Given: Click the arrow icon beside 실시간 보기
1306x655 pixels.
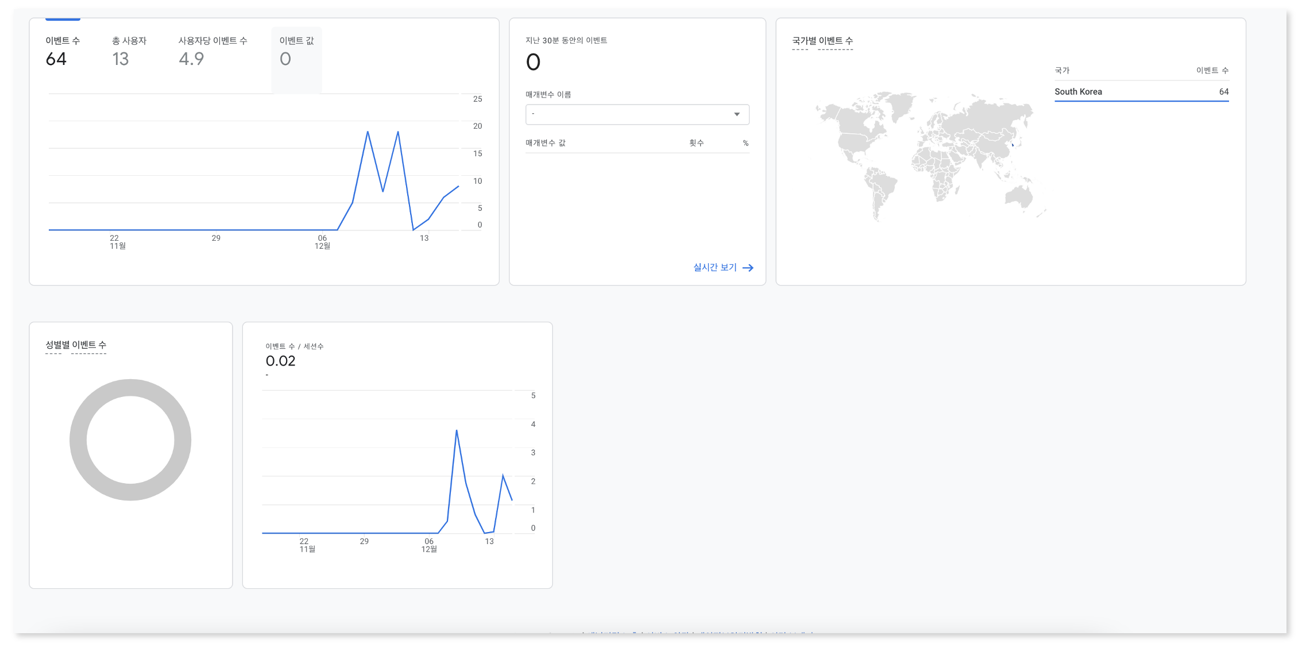Looking at the screenshot, I should (x=748, y=268).
